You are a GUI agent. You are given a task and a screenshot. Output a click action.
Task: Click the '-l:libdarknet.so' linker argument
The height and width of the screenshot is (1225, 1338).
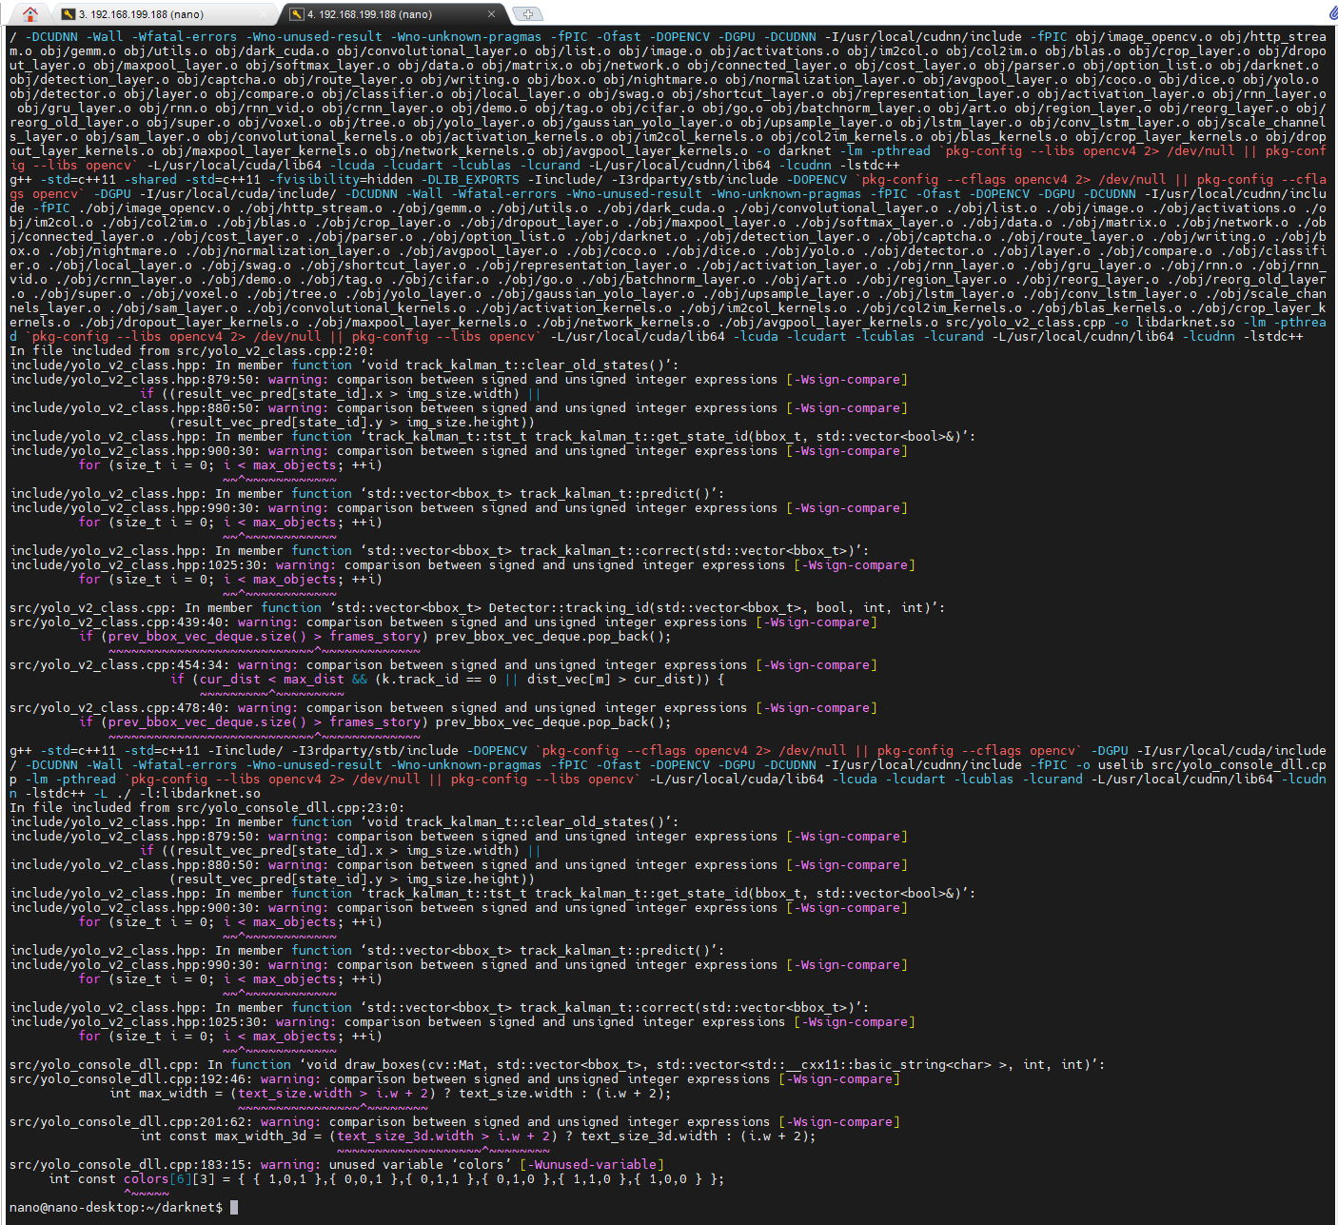(x=200, y=793)
